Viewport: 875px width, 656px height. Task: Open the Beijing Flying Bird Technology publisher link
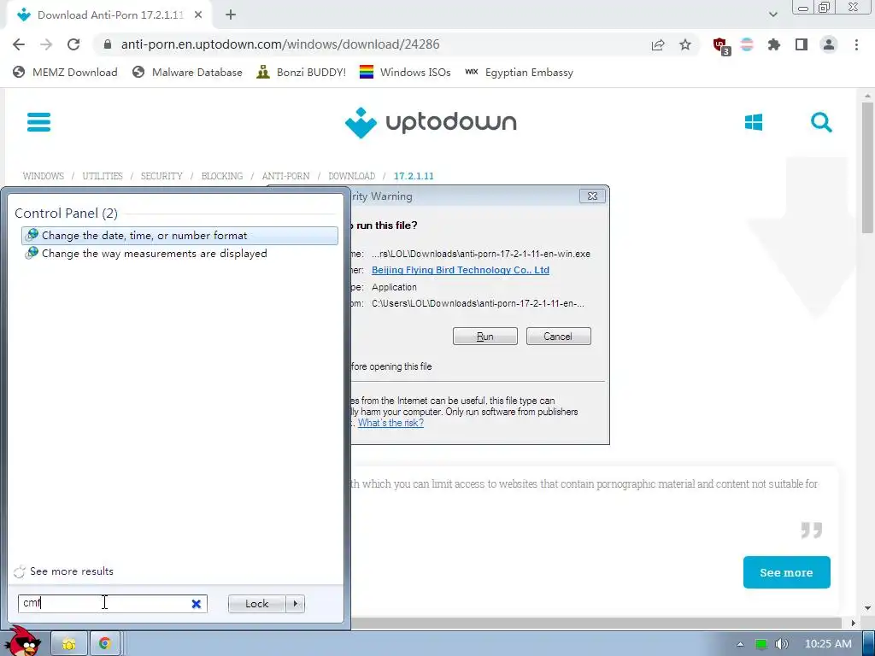461,270
